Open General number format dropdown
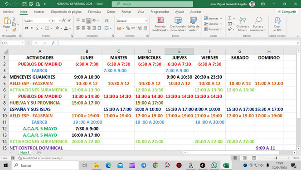This screenshot has width=301, height=170. click(146, 21)
